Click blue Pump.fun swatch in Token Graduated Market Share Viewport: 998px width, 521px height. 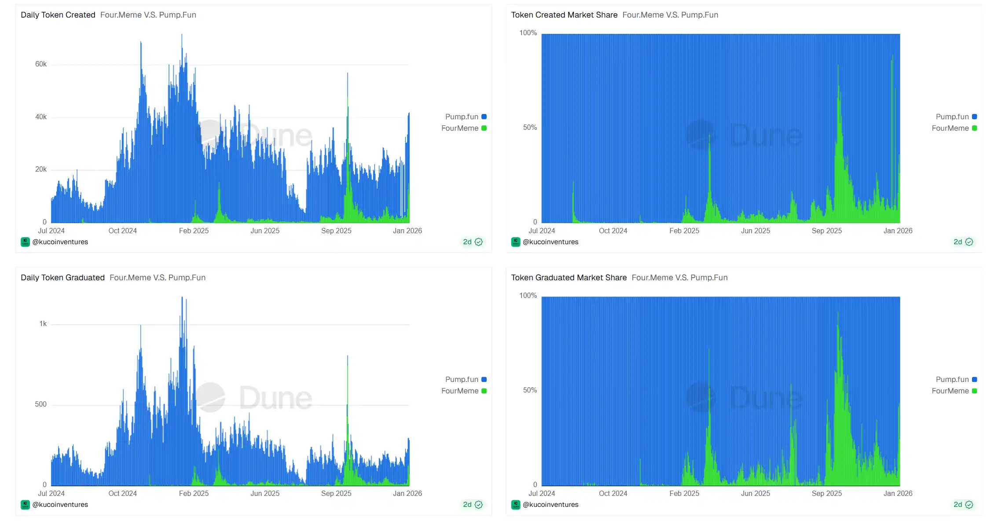click(974, 379)
